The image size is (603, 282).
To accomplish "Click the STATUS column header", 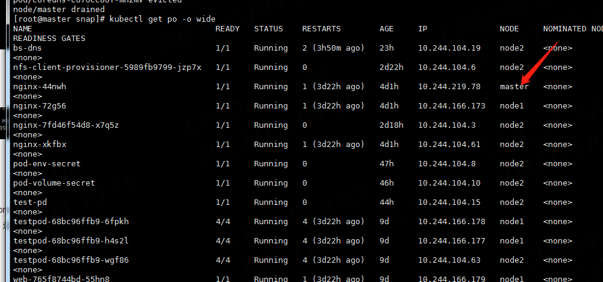I will tap(269, 29).
